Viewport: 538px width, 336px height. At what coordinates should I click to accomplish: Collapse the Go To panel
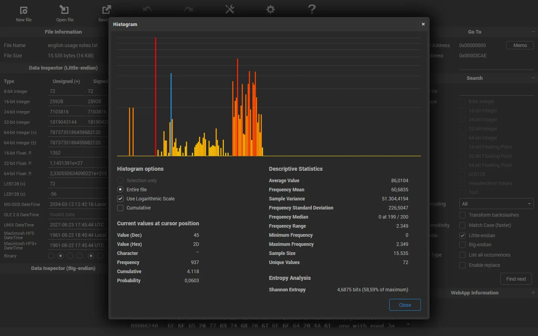[x=533, y=32]
